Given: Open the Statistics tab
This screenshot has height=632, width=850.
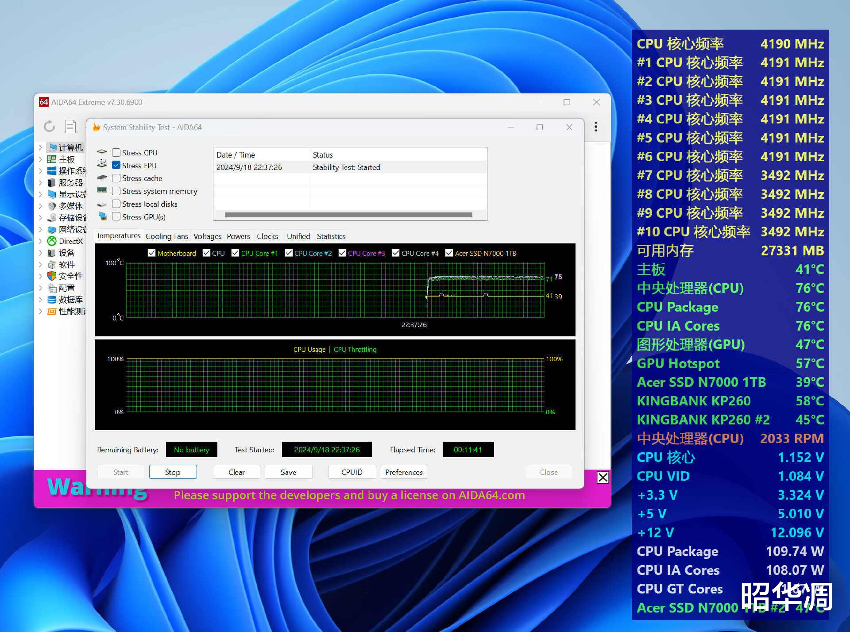Looking at the screenshot, I should pyautogui.click(x=331, y=236).
